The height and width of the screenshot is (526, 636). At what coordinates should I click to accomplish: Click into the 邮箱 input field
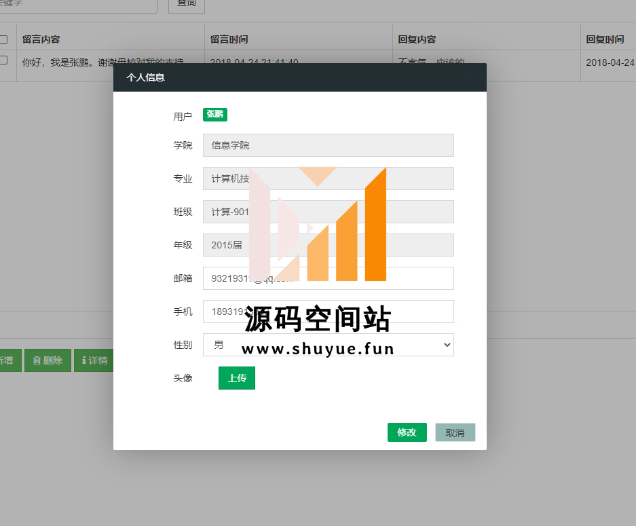click(x=328, y=278)
